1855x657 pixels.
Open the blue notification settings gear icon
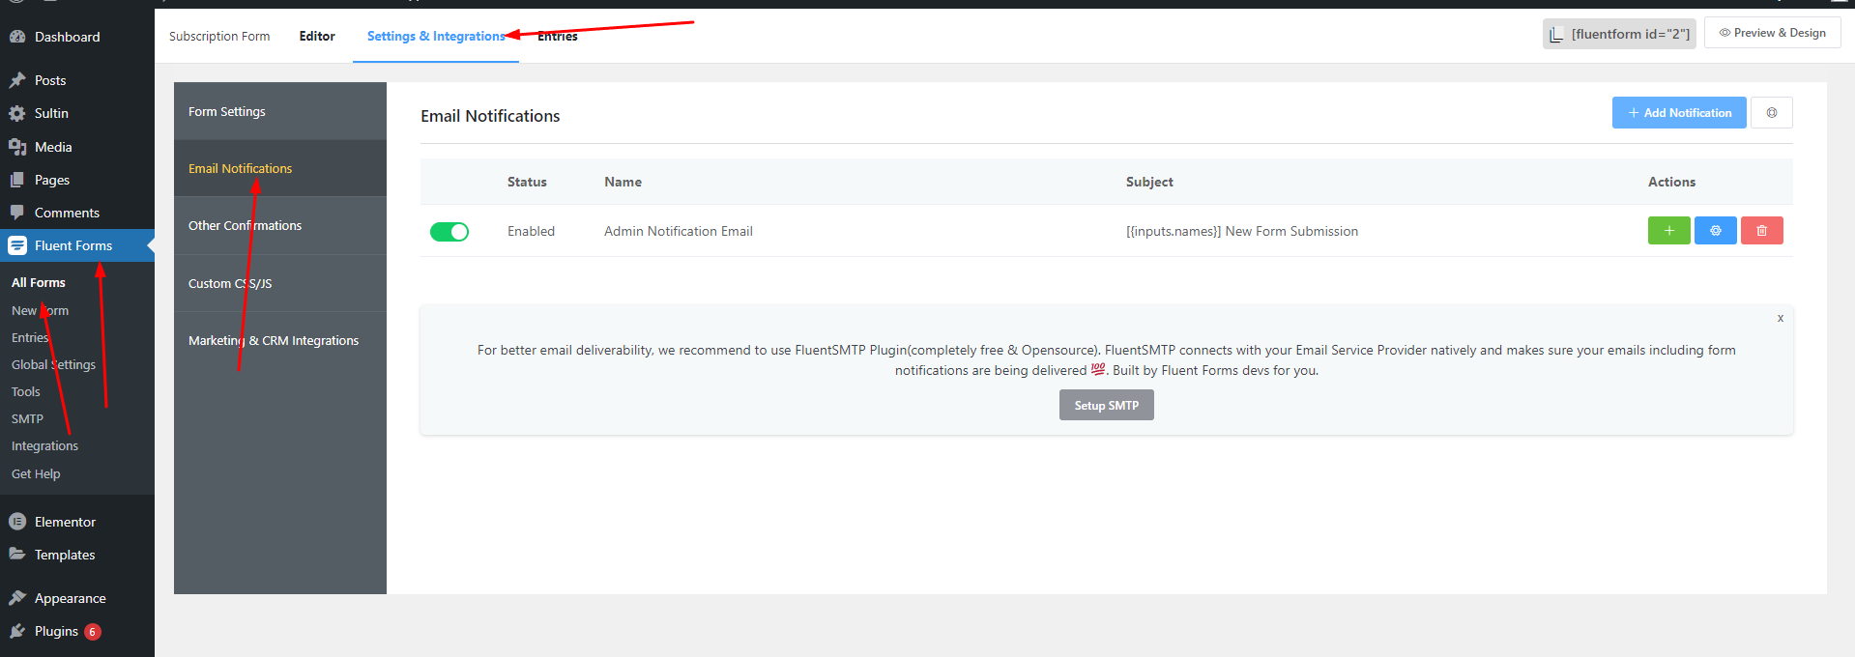pyautogui.click(x=1715, y=231)
